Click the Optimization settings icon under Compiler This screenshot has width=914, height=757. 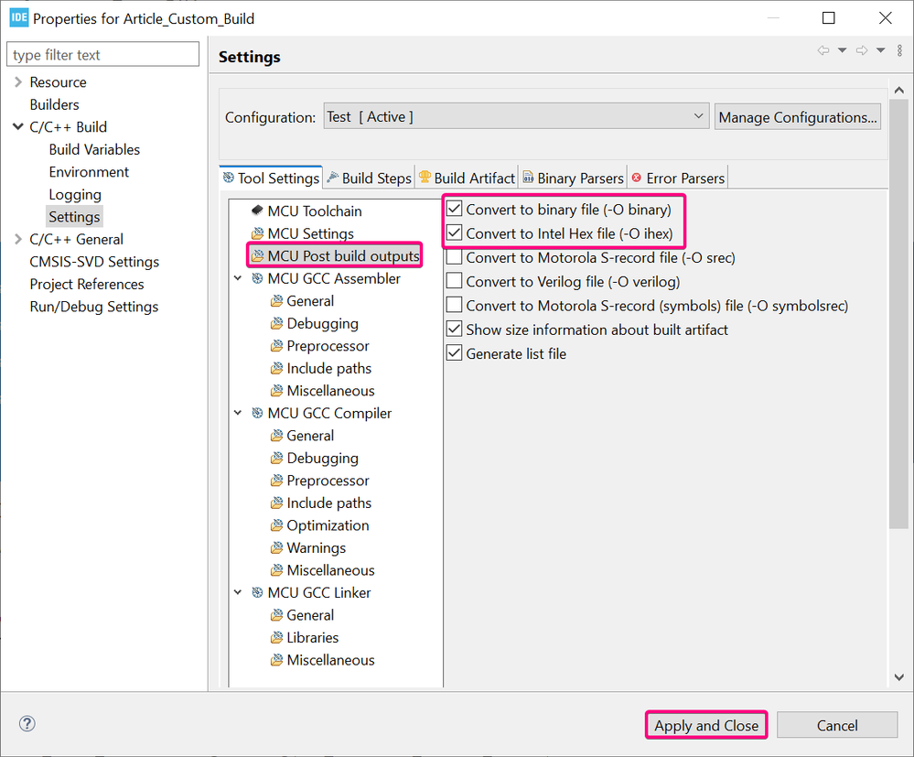(277, 525)
